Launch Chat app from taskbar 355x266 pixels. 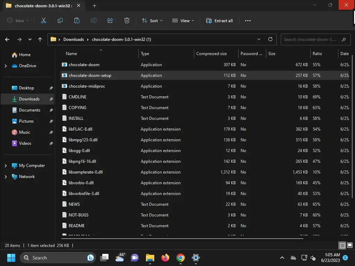(135, 258)
